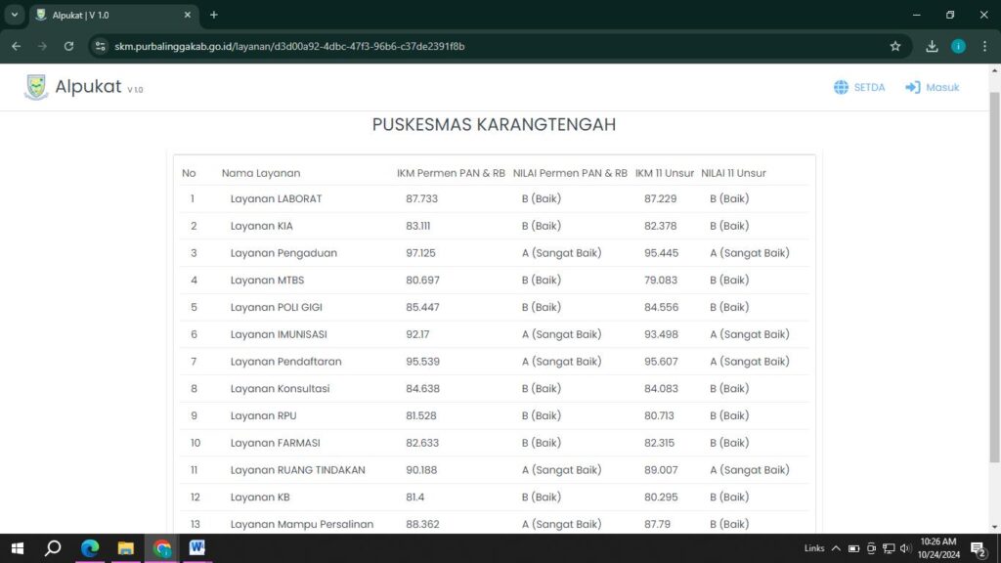
Task: Click the vertical page scrollbar
Action: [994, 277]
